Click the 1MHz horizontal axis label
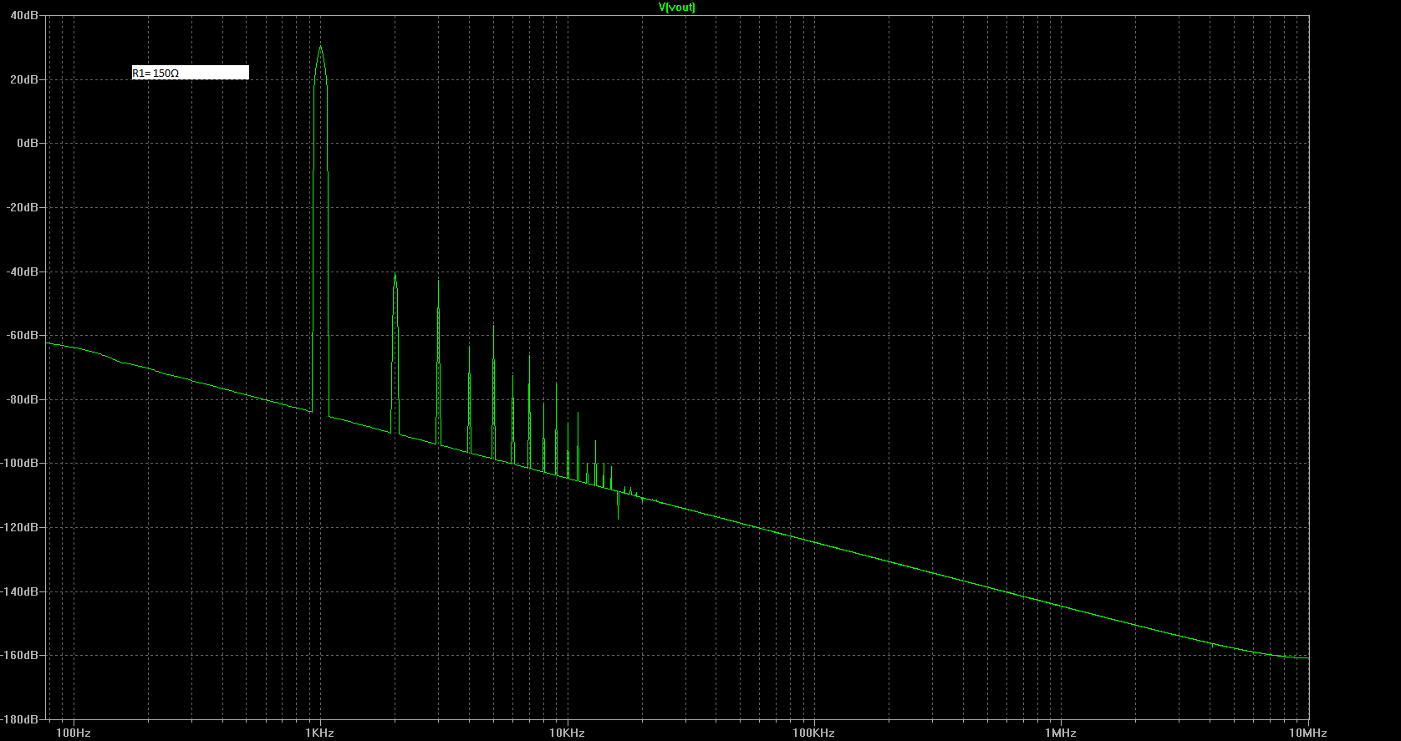This screenshot has height=741, width=1401. 1060,733
